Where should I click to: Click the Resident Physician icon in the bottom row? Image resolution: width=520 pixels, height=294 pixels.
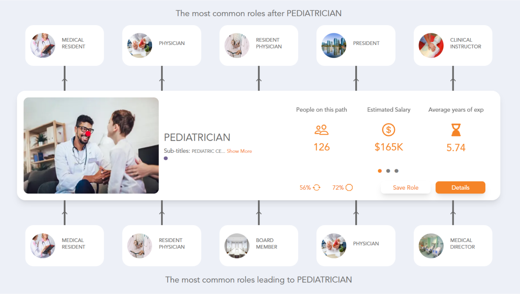pyautogui.click(x=140, y=246)
